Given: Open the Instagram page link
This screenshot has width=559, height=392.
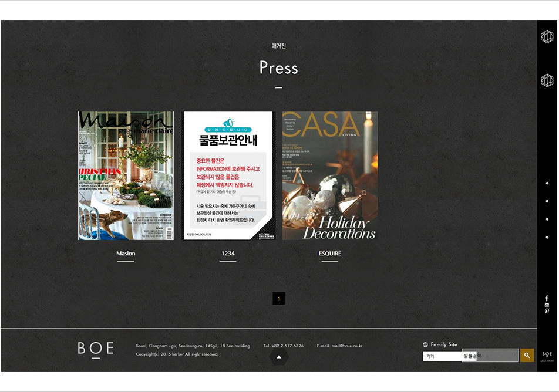Looking at the screenshot, I should click(x=547, y=305).
